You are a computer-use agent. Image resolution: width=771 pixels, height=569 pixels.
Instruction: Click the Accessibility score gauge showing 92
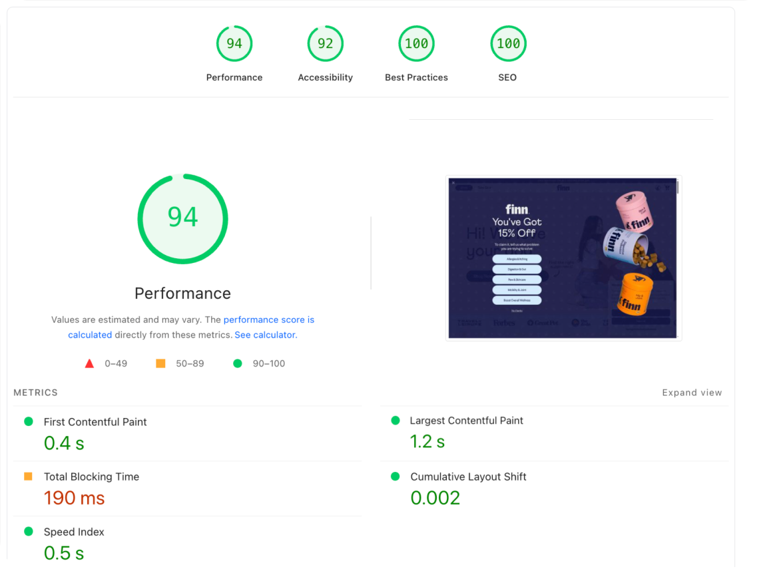[325, 44]
